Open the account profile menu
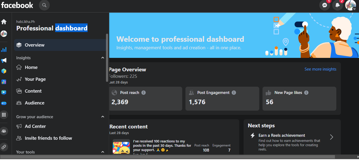 point(351,5)
